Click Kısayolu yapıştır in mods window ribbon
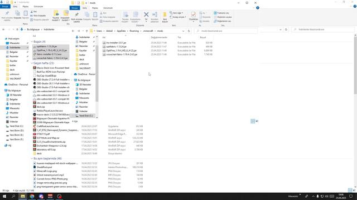The image size is (357, 200). pos(109,21)
